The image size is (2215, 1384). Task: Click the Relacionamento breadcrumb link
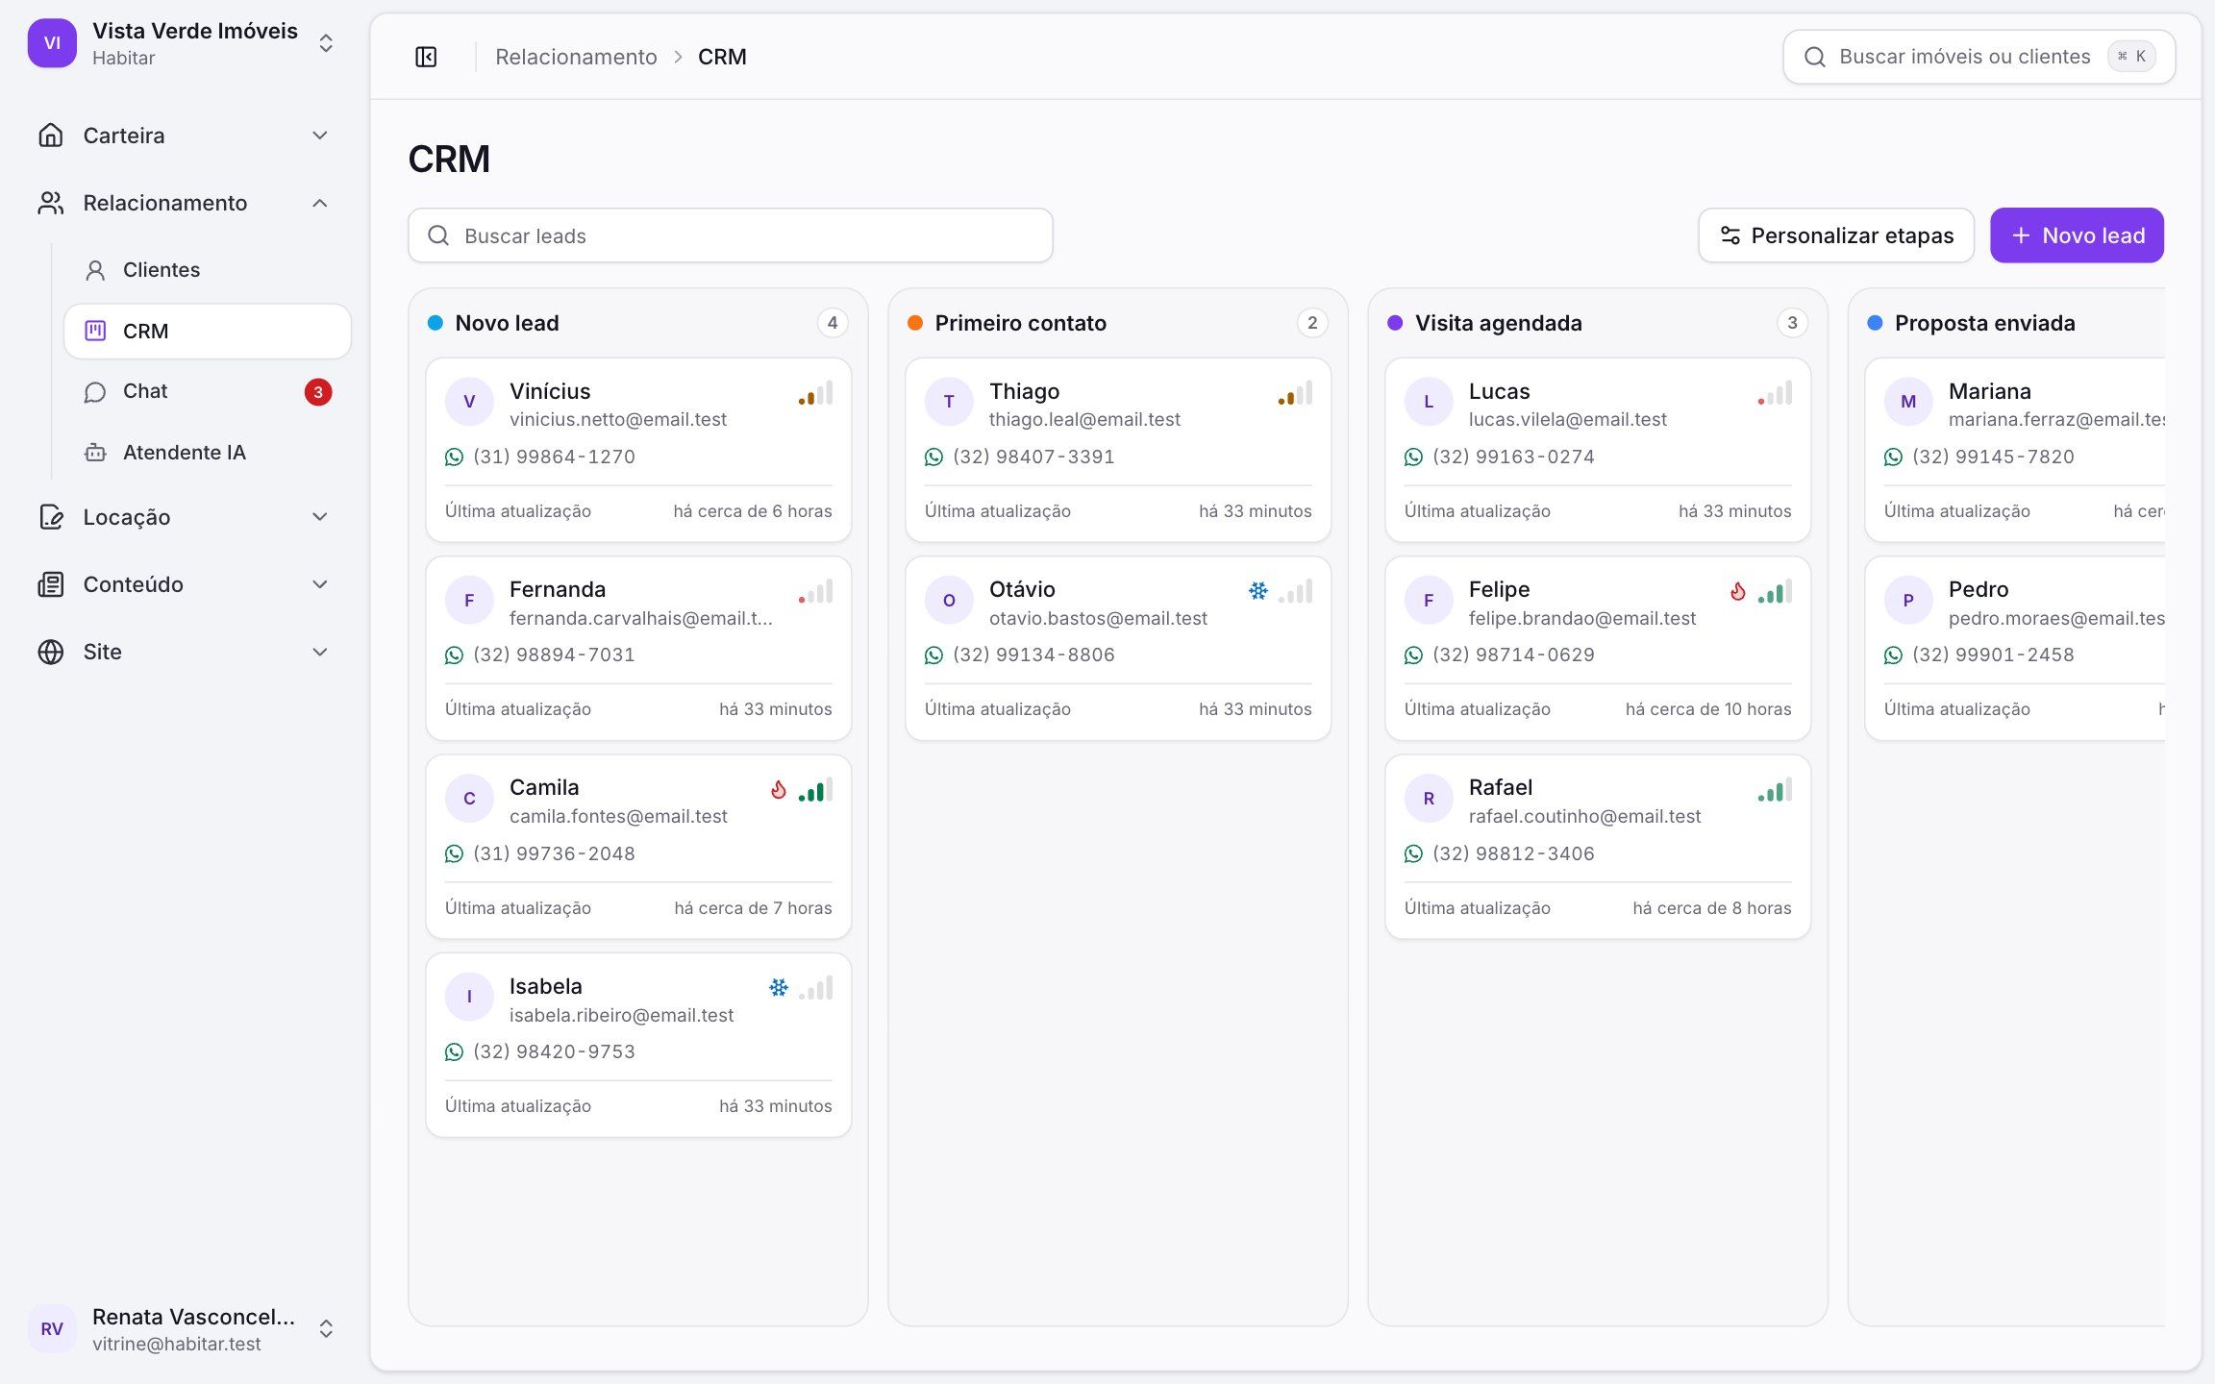tap(576, 57)
